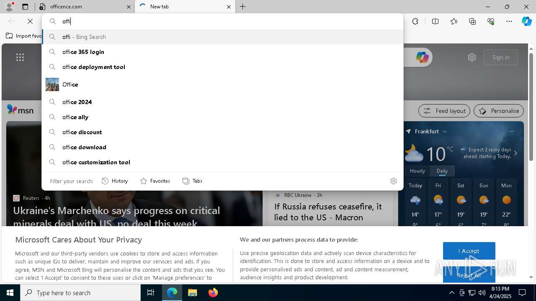Close the officence.com tab

[129, 7]
